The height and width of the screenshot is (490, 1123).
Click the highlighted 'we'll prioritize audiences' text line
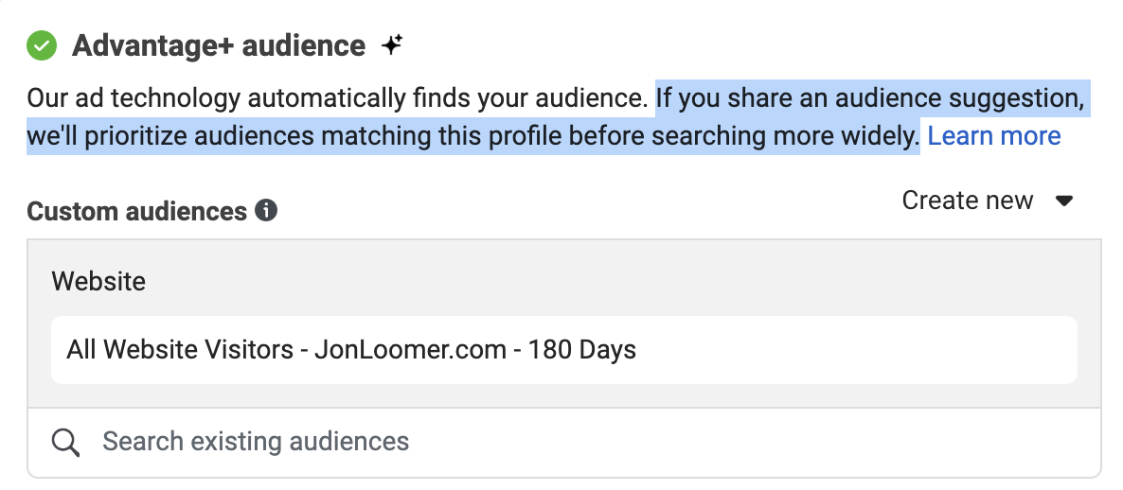point(472,136)
